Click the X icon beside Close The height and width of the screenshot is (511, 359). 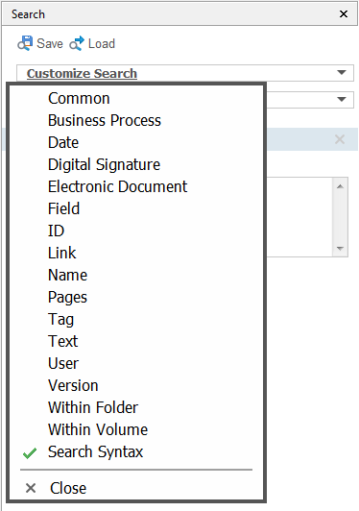pyautogui.click(x=31, y=488)
